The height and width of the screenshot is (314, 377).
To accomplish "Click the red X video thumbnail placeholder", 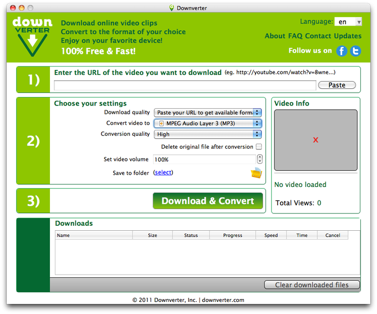I will point(315,140).
